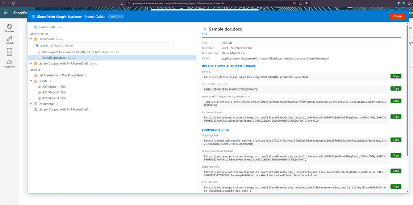Viewport: 413px width, 205px height.
Task: Click the browser back arrow
Action: [3, 3]
